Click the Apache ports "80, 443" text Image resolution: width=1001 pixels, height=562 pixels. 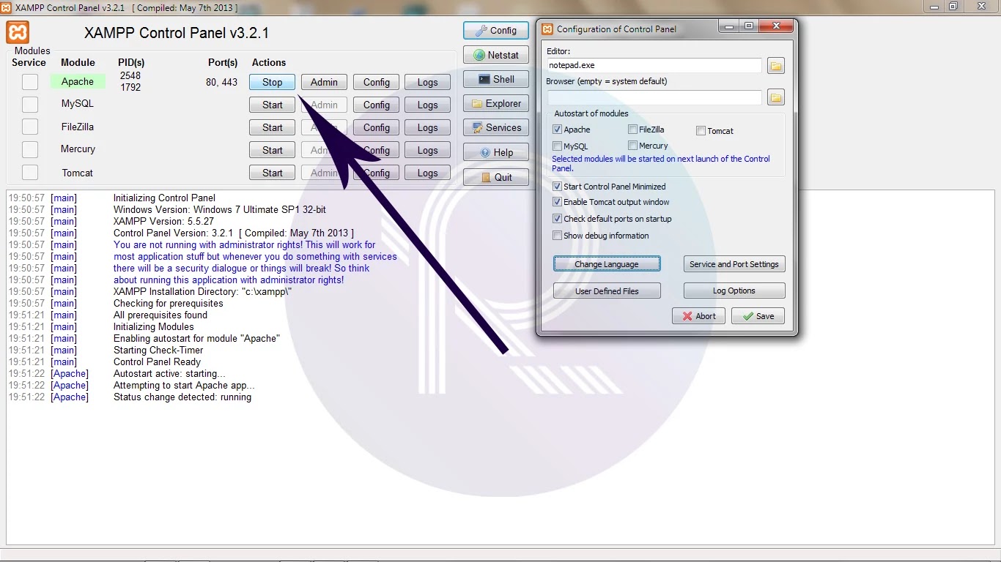click(x=222, y=83)
